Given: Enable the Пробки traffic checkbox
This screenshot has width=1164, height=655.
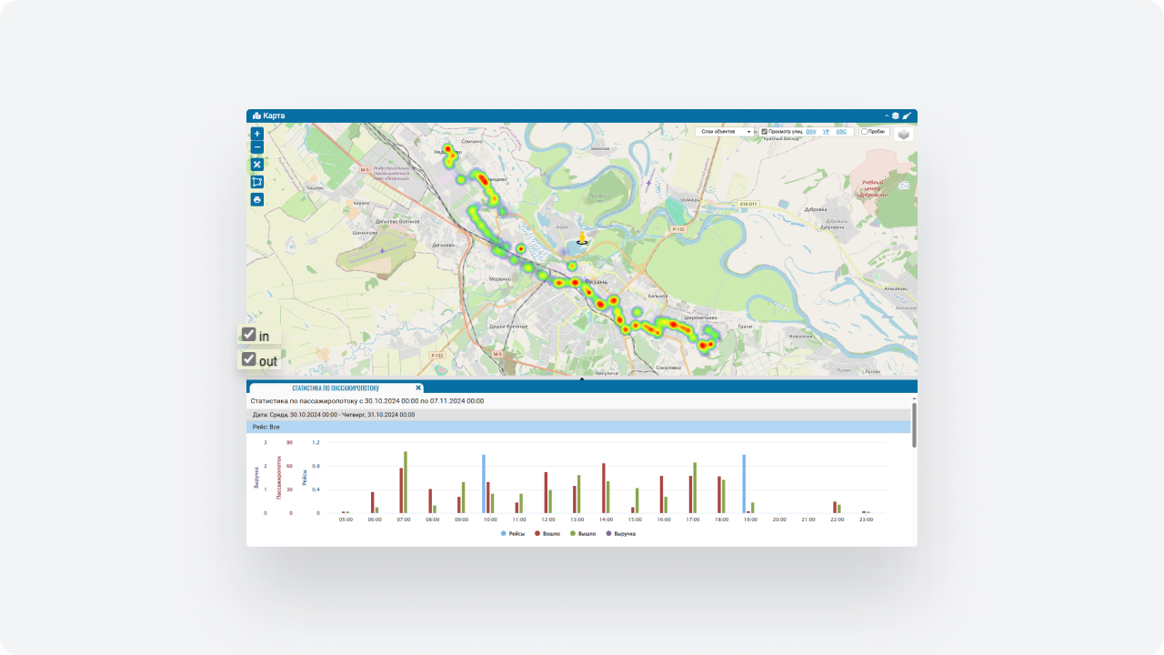Looking at the screenshot, I should coord(864,132).
